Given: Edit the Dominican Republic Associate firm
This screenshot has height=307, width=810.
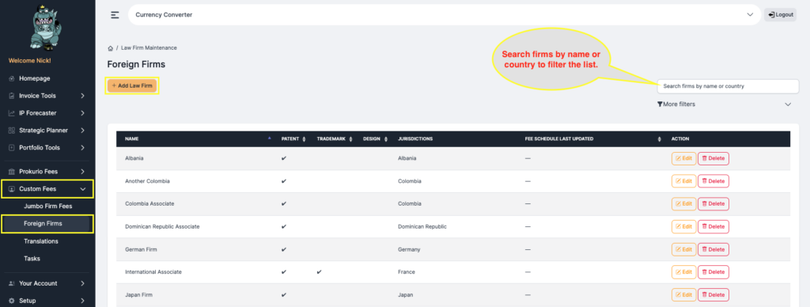Looking at the screenshot, I should coord(683,226).
